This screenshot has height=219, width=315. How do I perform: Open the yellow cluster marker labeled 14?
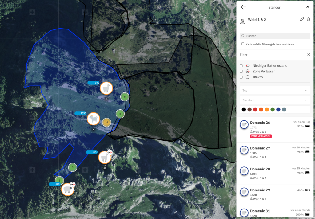point(106,122)
